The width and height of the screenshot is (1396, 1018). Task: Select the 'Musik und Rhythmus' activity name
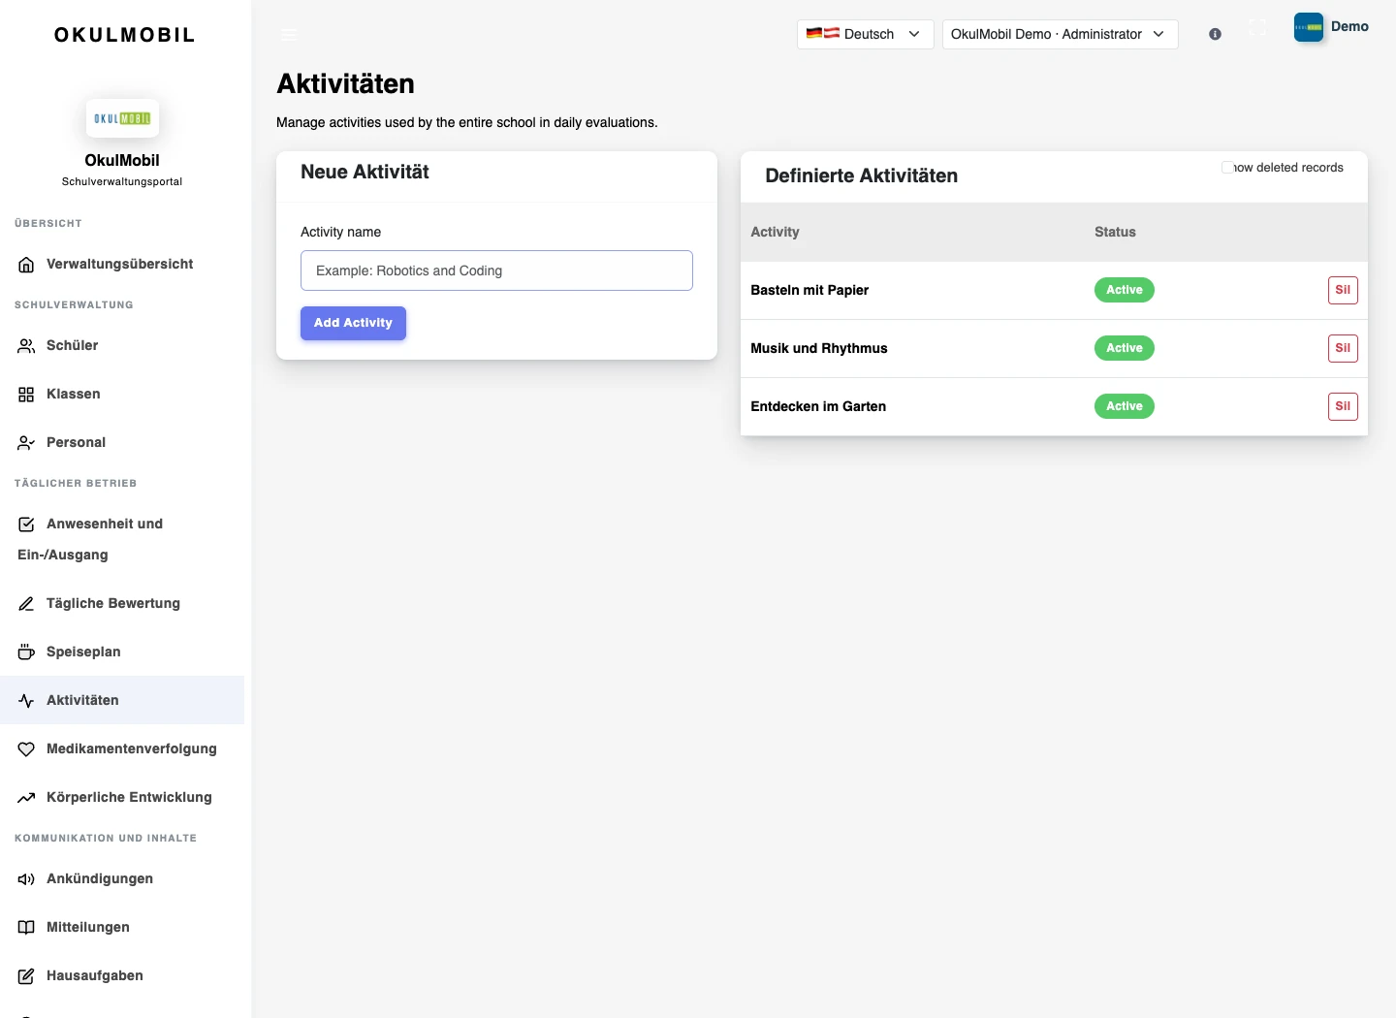pos(819,348)
